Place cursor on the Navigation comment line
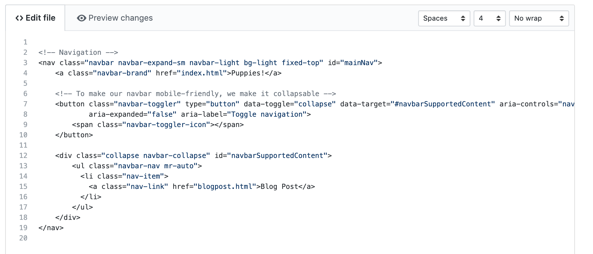593x254 pixels. (x=78, y=52)
